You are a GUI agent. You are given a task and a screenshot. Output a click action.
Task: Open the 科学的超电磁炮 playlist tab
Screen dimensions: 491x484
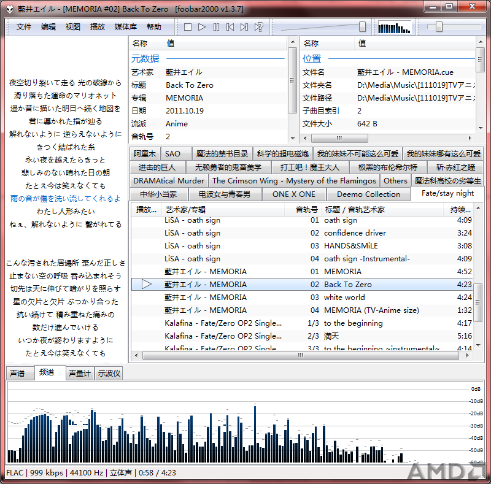coord(283,154)
